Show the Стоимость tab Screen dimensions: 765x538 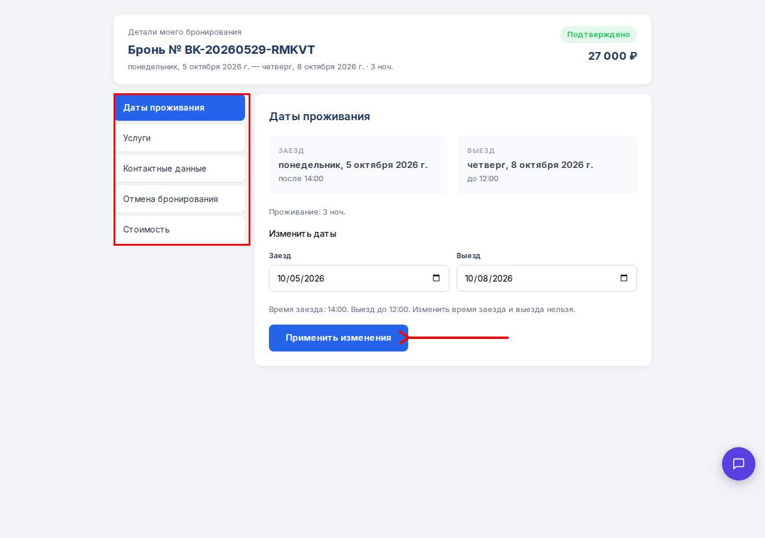coord(180,230)
